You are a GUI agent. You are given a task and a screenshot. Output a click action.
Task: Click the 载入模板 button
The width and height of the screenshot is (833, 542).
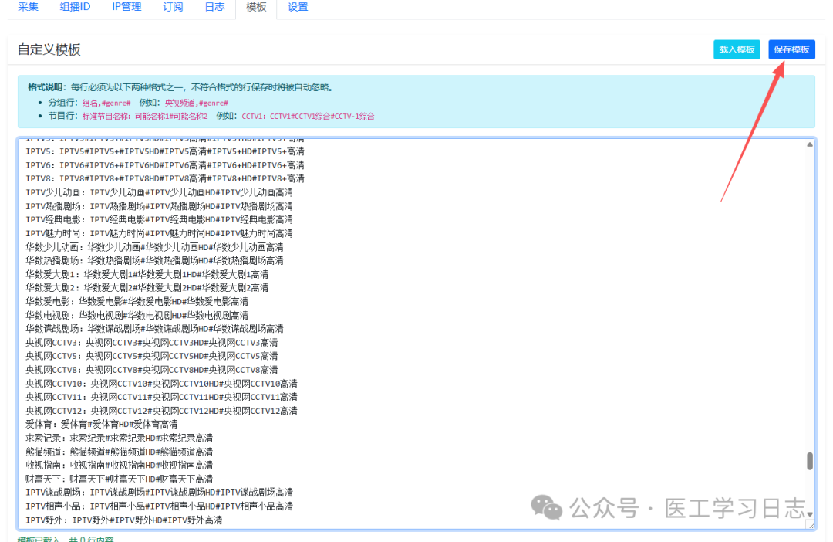[737, 49]
